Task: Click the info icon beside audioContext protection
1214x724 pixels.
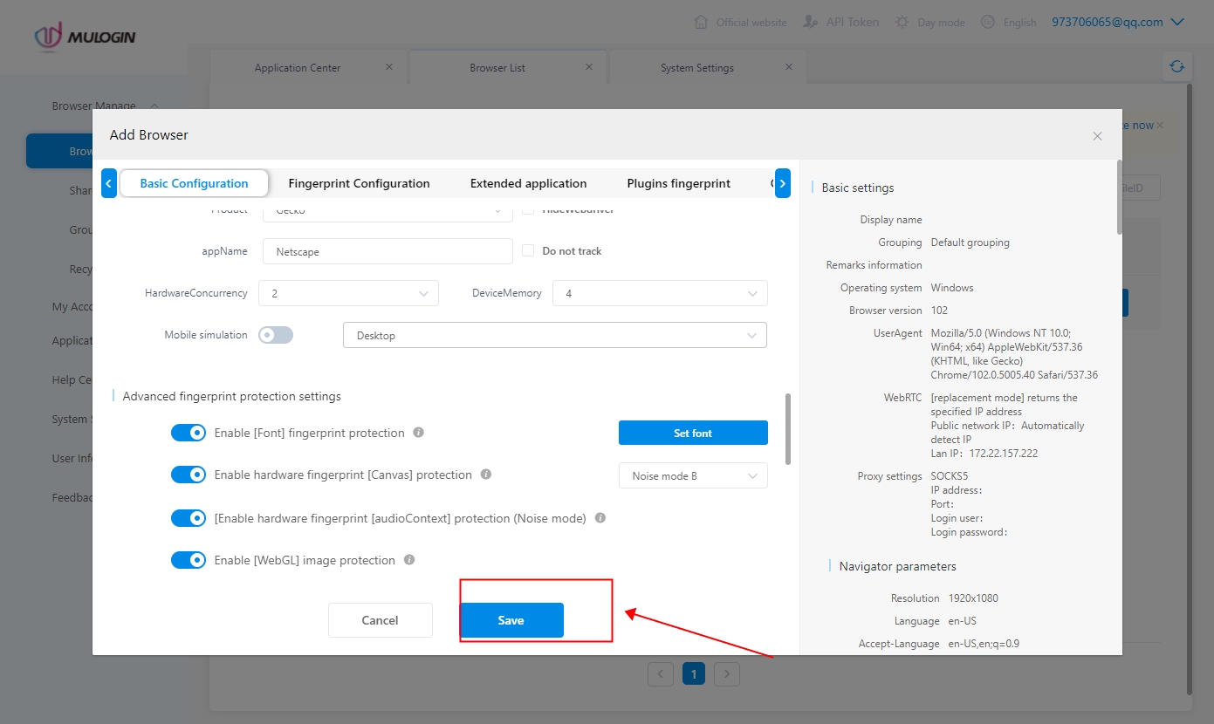Action: pos(600,518)
